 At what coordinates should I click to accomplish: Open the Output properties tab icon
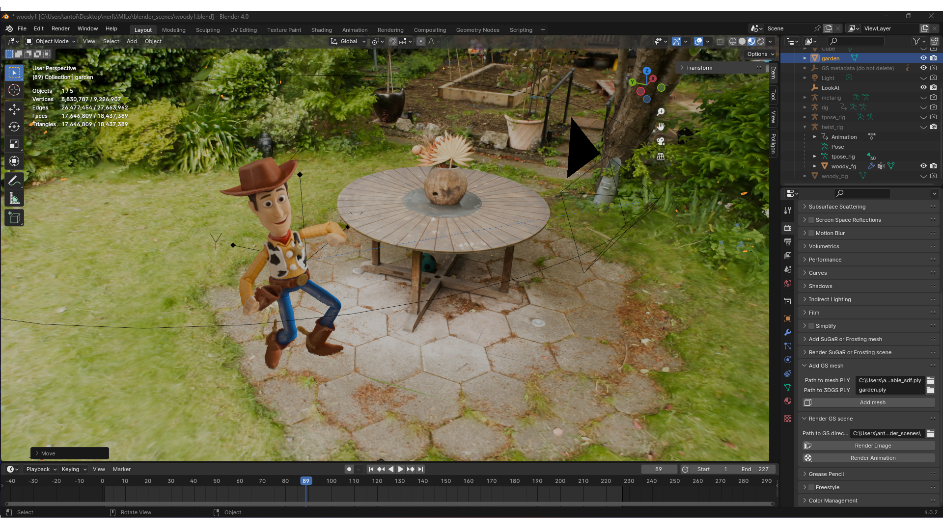pos(788,242)
